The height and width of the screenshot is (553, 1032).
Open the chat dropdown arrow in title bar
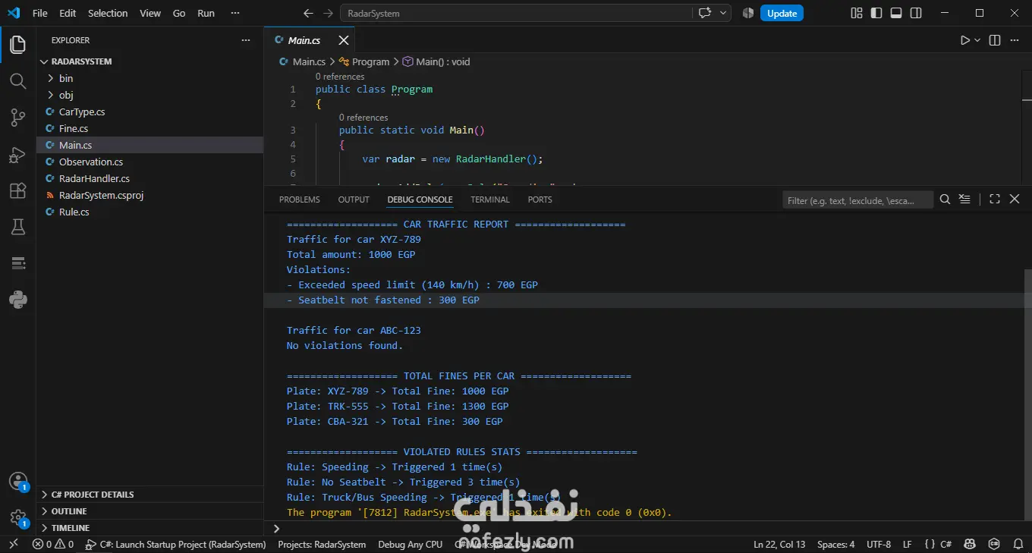[x=723, y=13]
